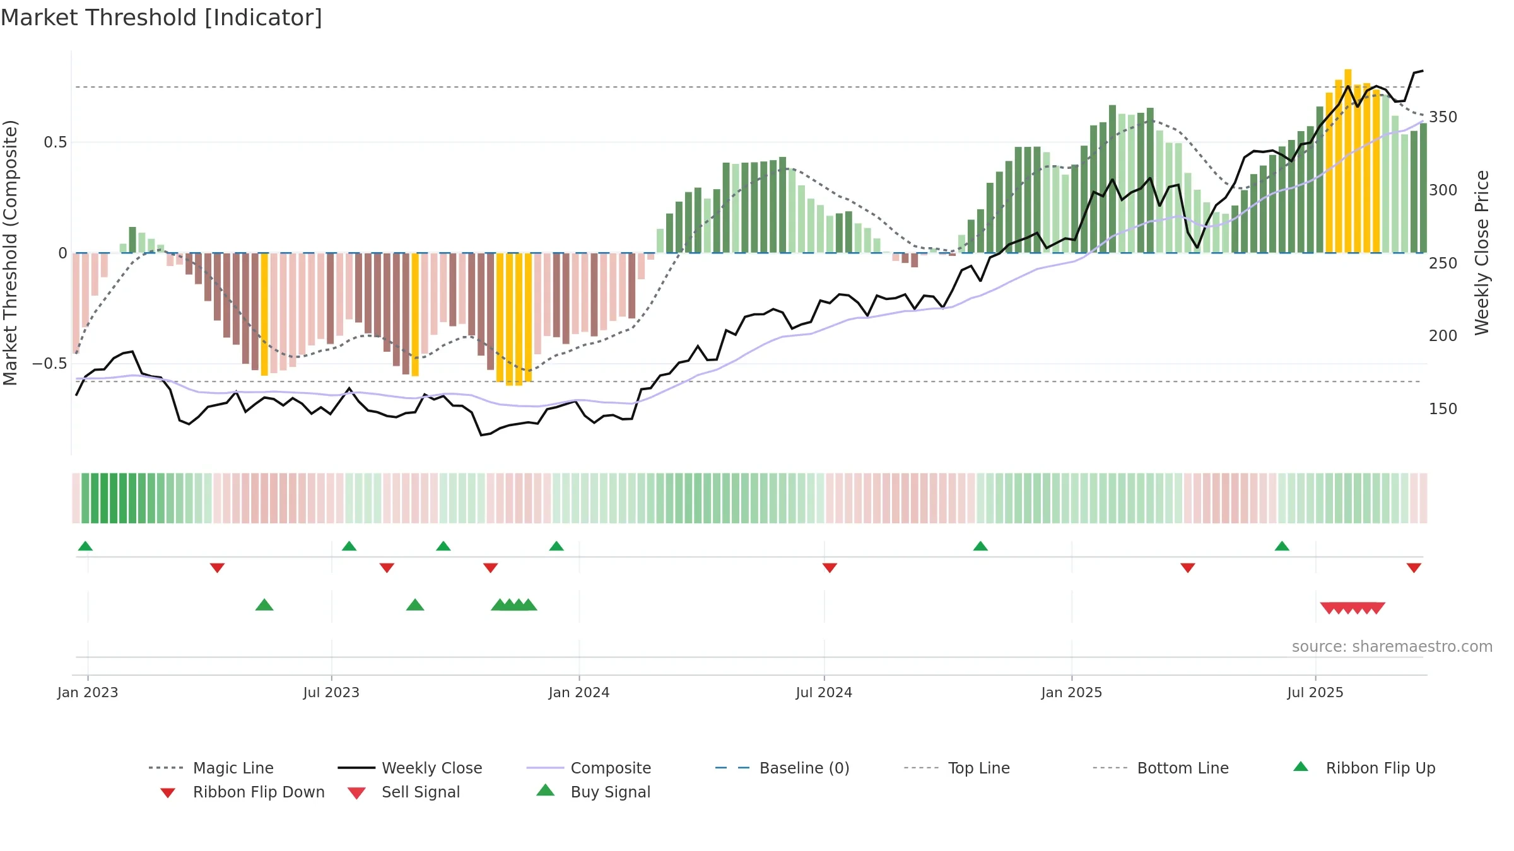
Task: Click the ribbon flip up marker in September 2023
Action: click(x=443, y=546)
